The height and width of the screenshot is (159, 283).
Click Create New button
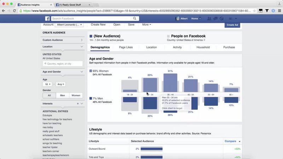(98, 24)
